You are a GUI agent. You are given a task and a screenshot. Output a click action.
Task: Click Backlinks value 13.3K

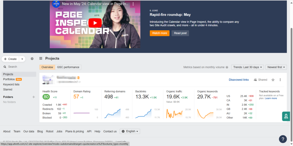click(142, 97)
